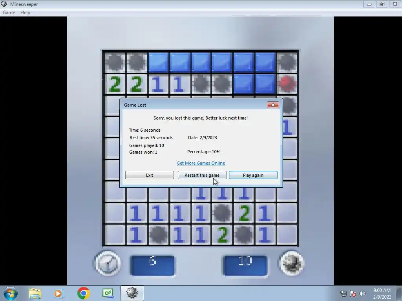Select the Minesweeper taskbar button
Screen dimensions: 402x301
point(132,293)
